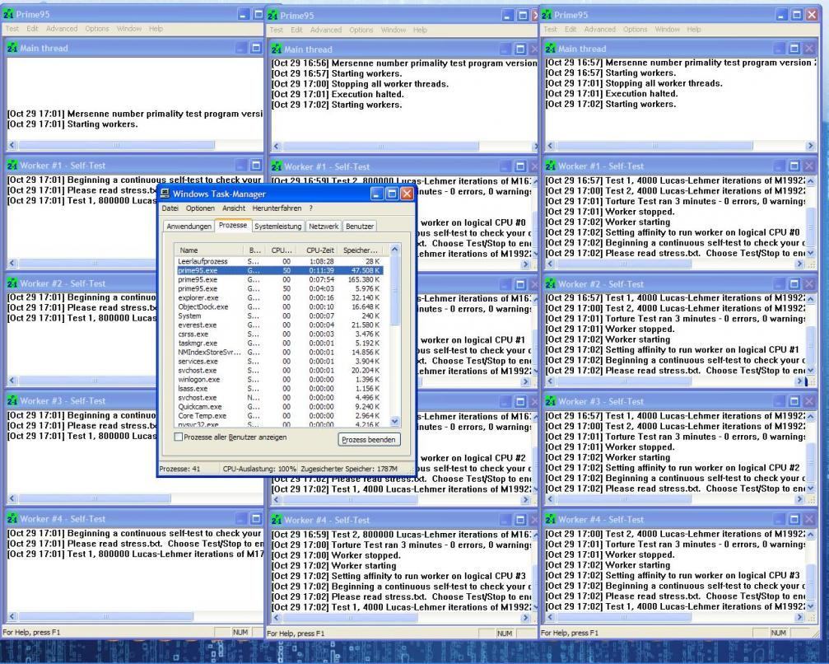
Task: Click Worker #2 icon in left Prime95 window
Action: (x=12, y=283)
